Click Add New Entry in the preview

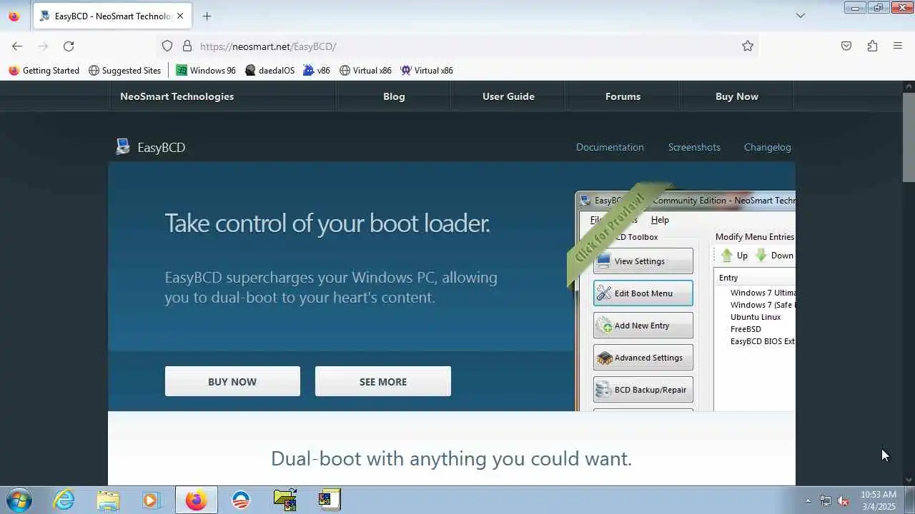tap(643, 326)
